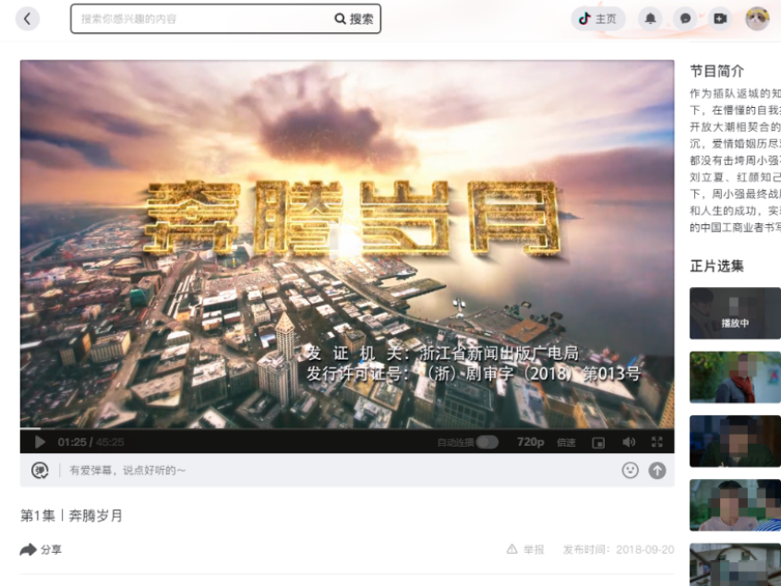This screenshot has width=781, height=586.
Task: Click the danmaku comment input field
Action: 342,471
